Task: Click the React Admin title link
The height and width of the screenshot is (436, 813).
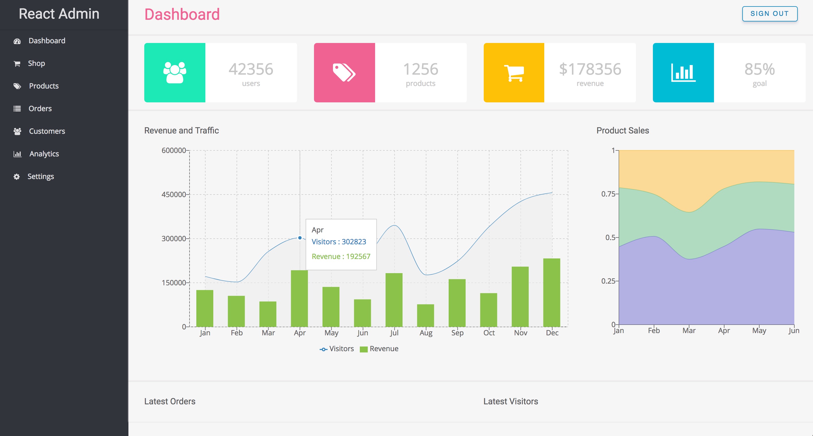Action: click(x=59, y=14)
